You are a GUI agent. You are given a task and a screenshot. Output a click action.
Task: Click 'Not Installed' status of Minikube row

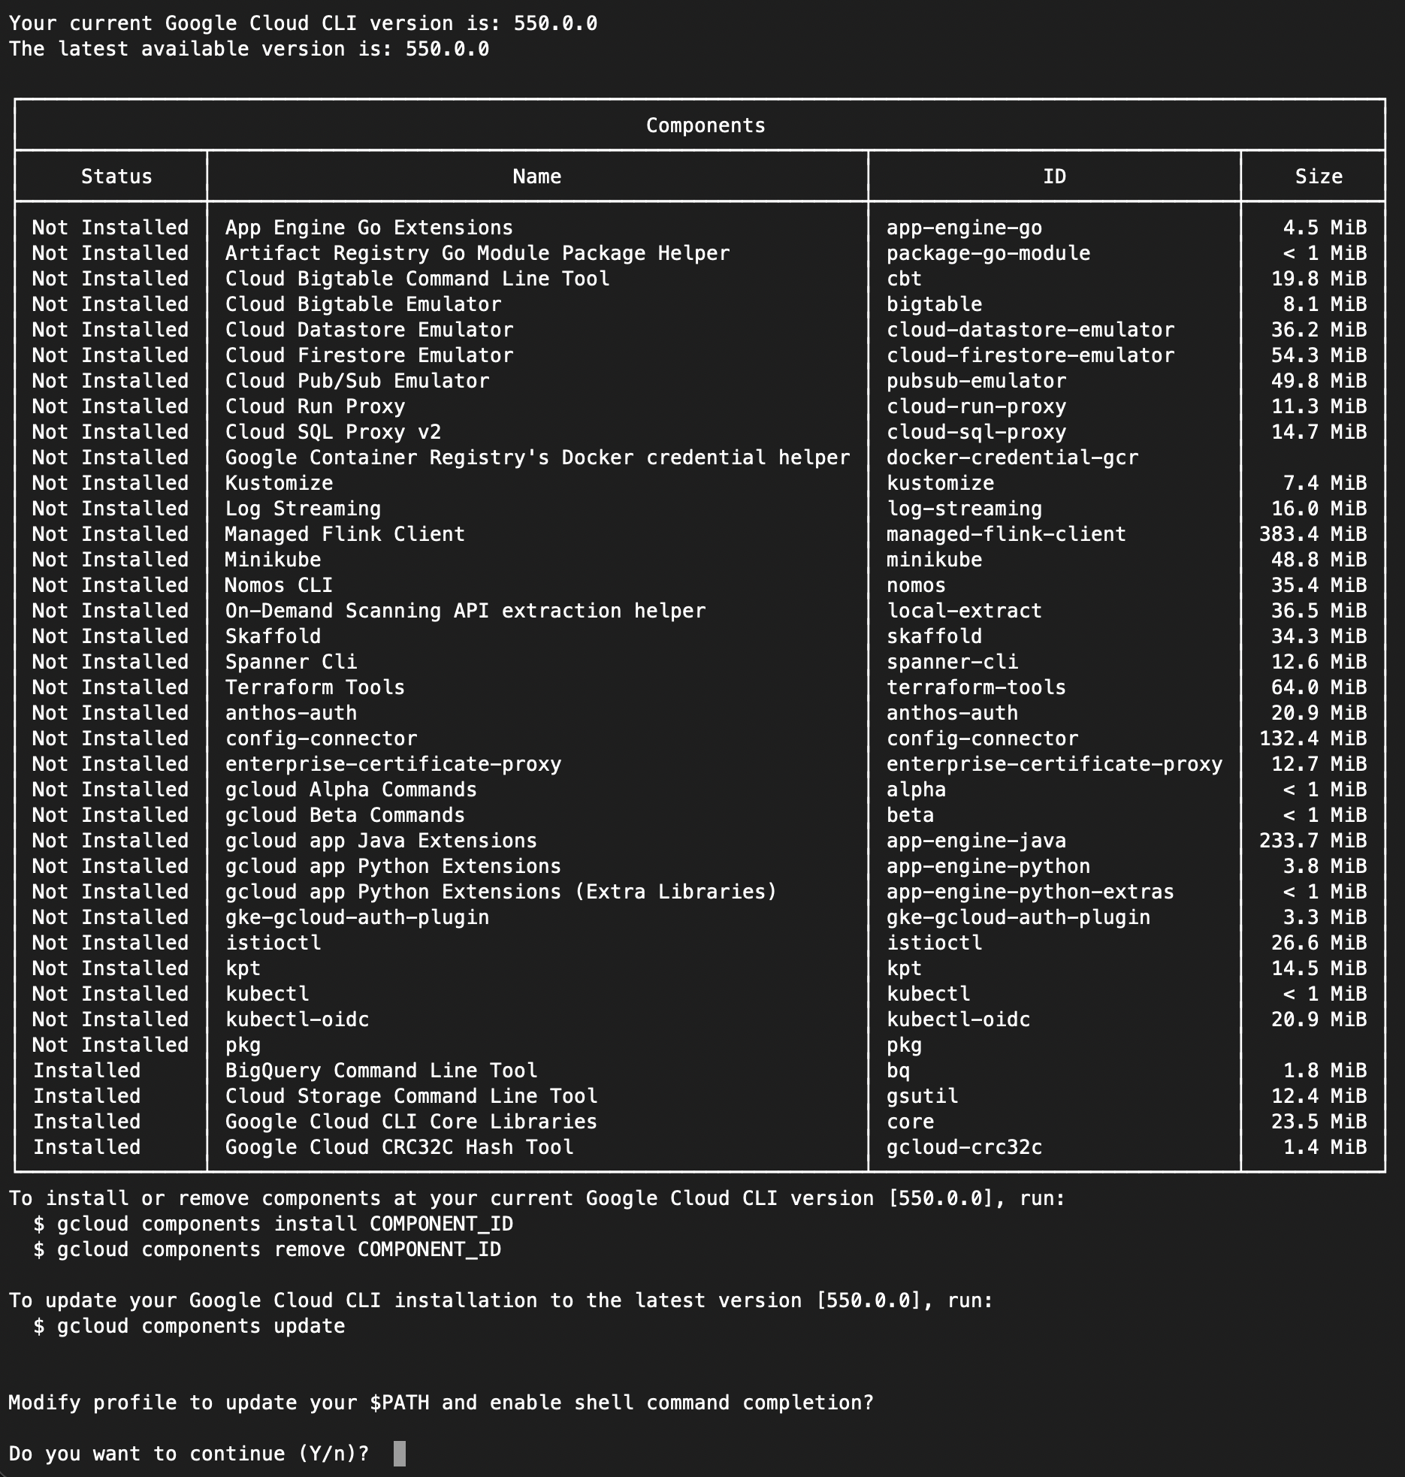110,560
